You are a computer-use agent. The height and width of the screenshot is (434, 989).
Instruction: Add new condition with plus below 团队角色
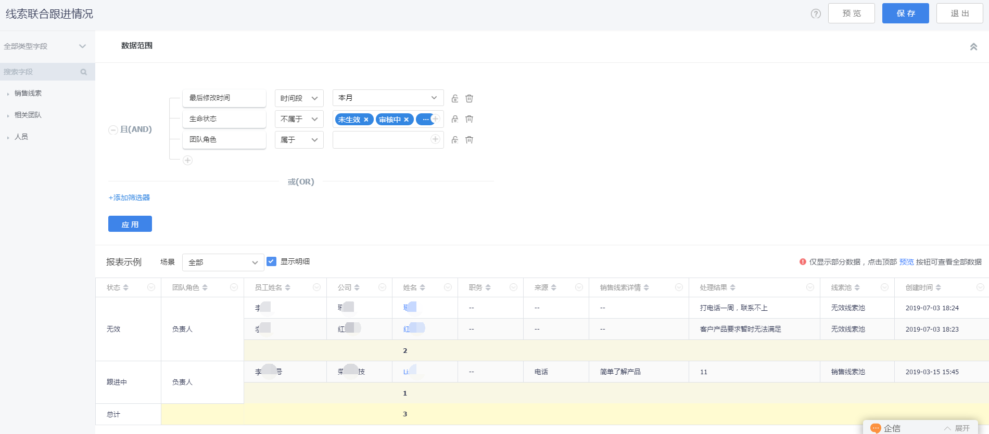click(x=188, y=160)
